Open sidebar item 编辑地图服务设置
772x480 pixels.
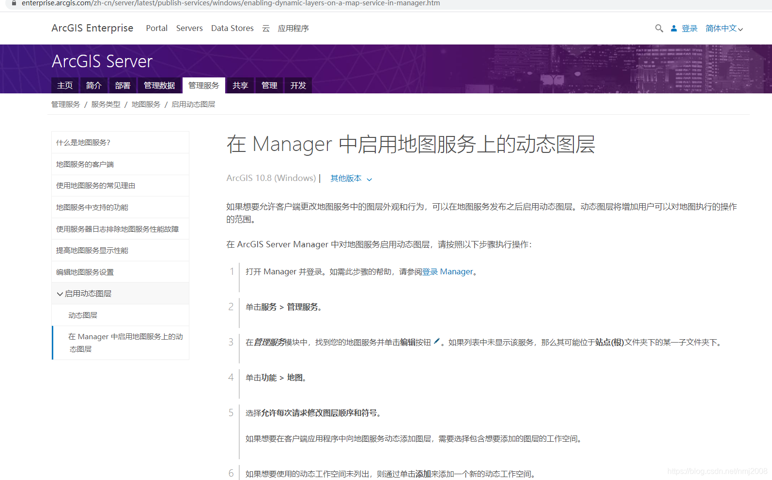(x=120, y=272)
